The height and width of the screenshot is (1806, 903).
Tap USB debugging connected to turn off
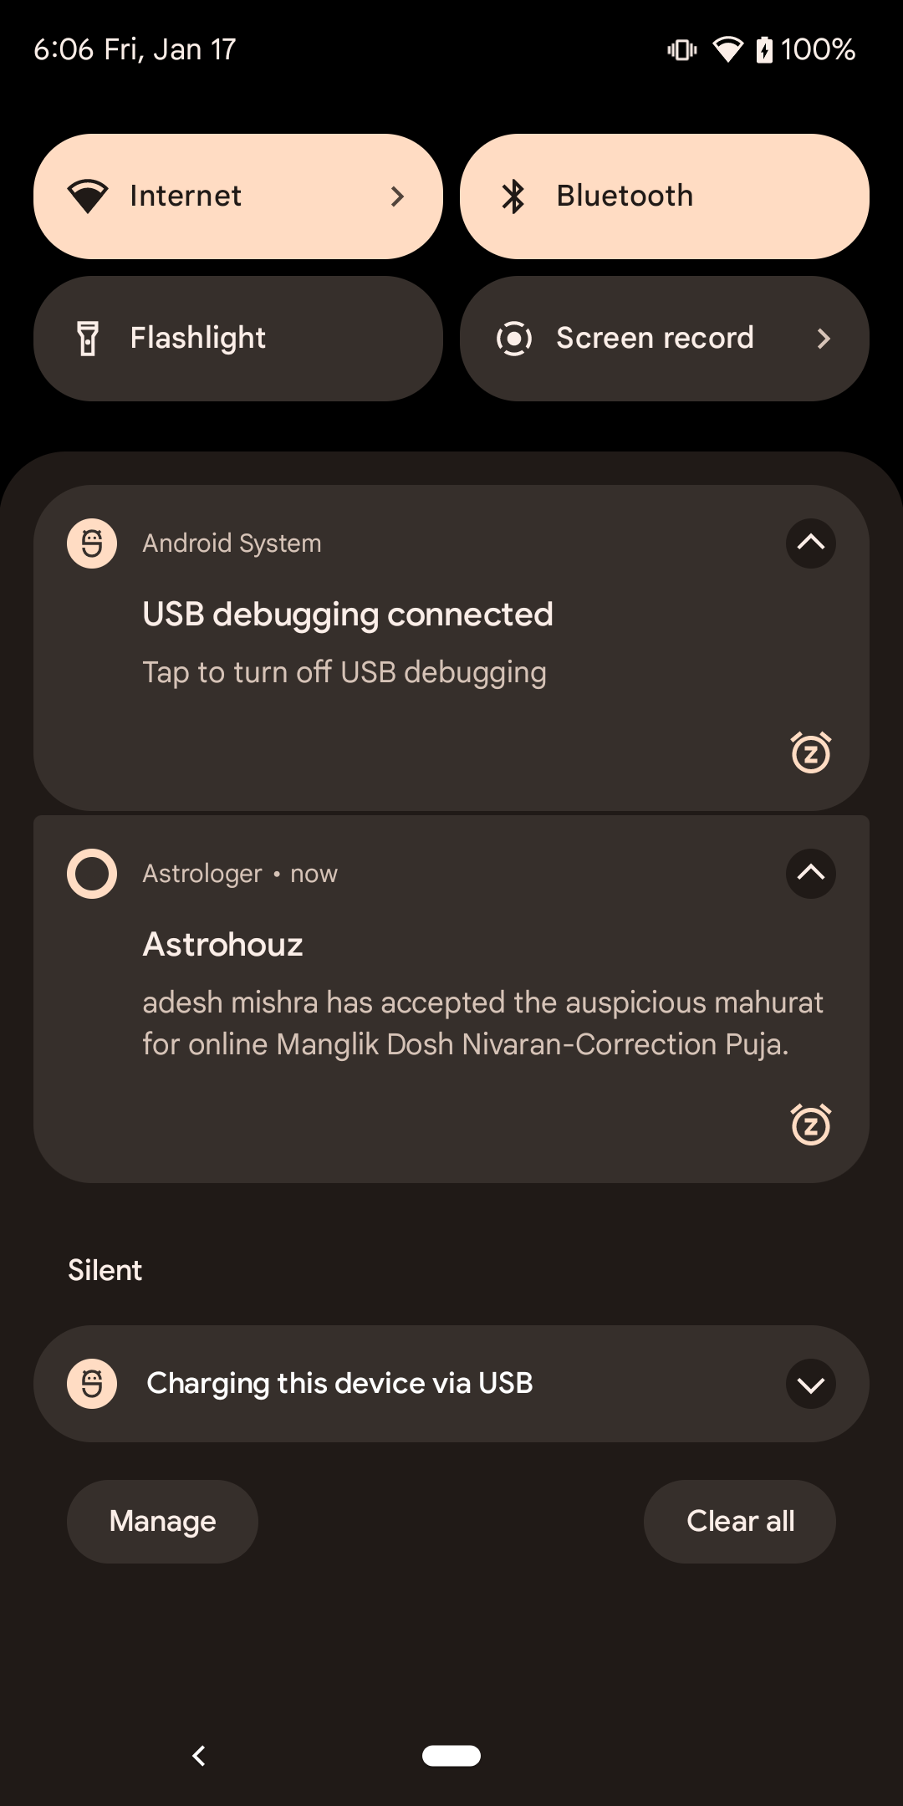tap(348, 644)
